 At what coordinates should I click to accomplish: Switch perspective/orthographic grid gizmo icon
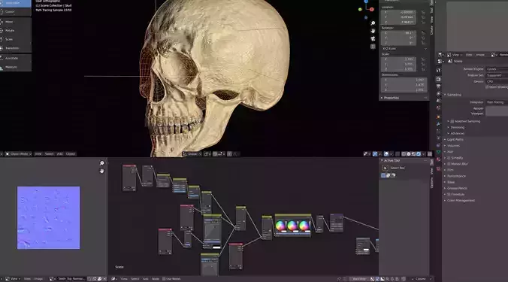coord(373,47)
